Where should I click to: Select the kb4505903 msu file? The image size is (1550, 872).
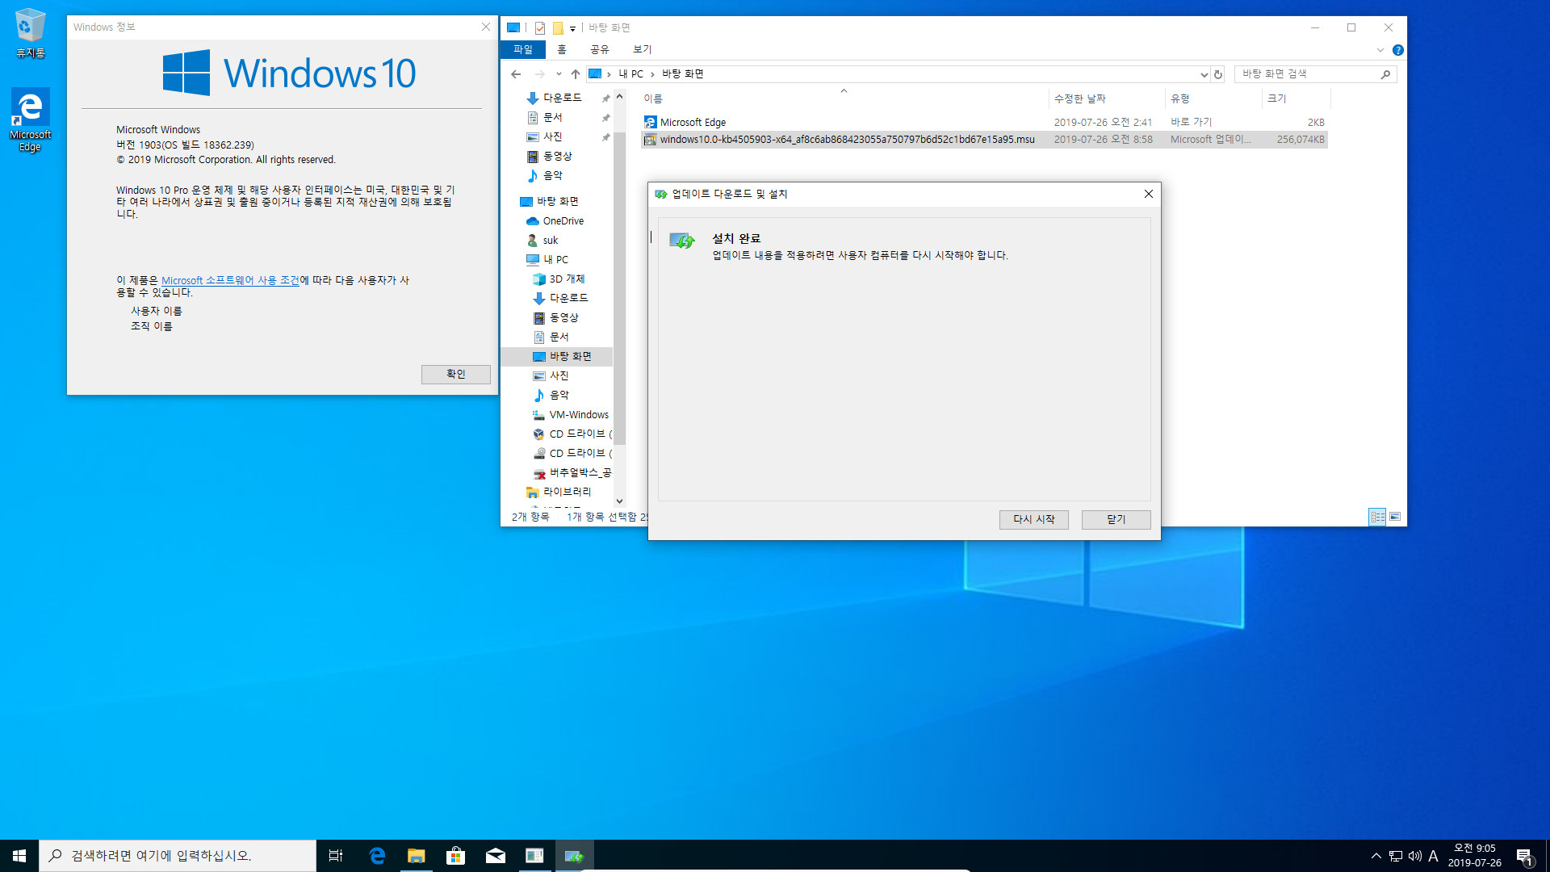[x=983, y=140]
